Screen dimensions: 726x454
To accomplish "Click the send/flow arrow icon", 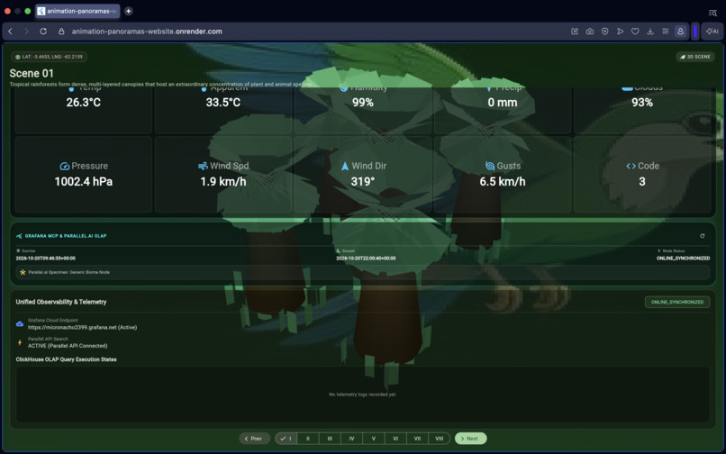I will click(620, 32).
